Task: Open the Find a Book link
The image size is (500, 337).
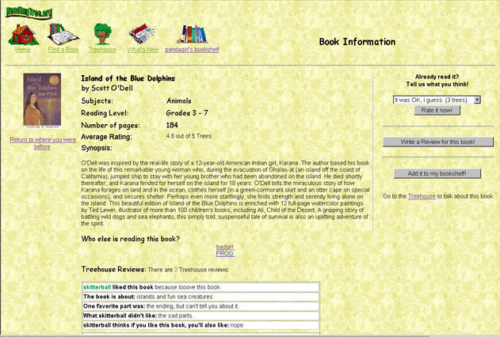Action: pyautogui.click(x=63, y=50)
